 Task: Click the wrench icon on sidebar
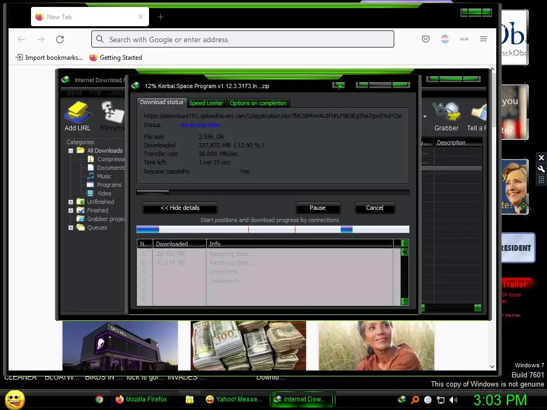coord(541,169)
